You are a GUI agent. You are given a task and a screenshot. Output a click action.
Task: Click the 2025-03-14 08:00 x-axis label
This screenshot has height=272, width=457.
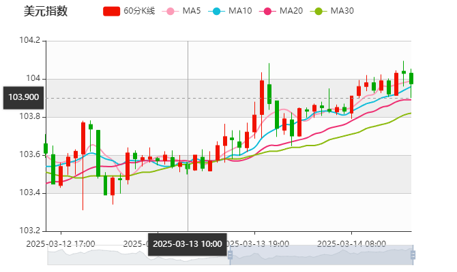(x=353, y=243)
